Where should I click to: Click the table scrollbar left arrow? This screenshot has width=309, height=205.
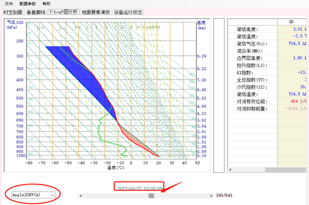(230, 170)
